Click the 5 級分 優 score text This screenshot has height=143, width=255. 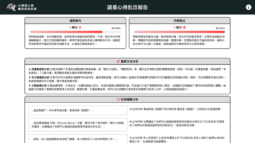(x=180, y=27)
